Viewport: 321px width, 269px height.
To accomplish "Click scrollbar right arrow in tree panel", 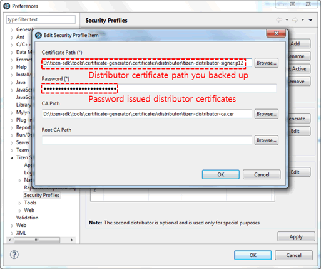I will pyautogui.click(x=72, y=240).
